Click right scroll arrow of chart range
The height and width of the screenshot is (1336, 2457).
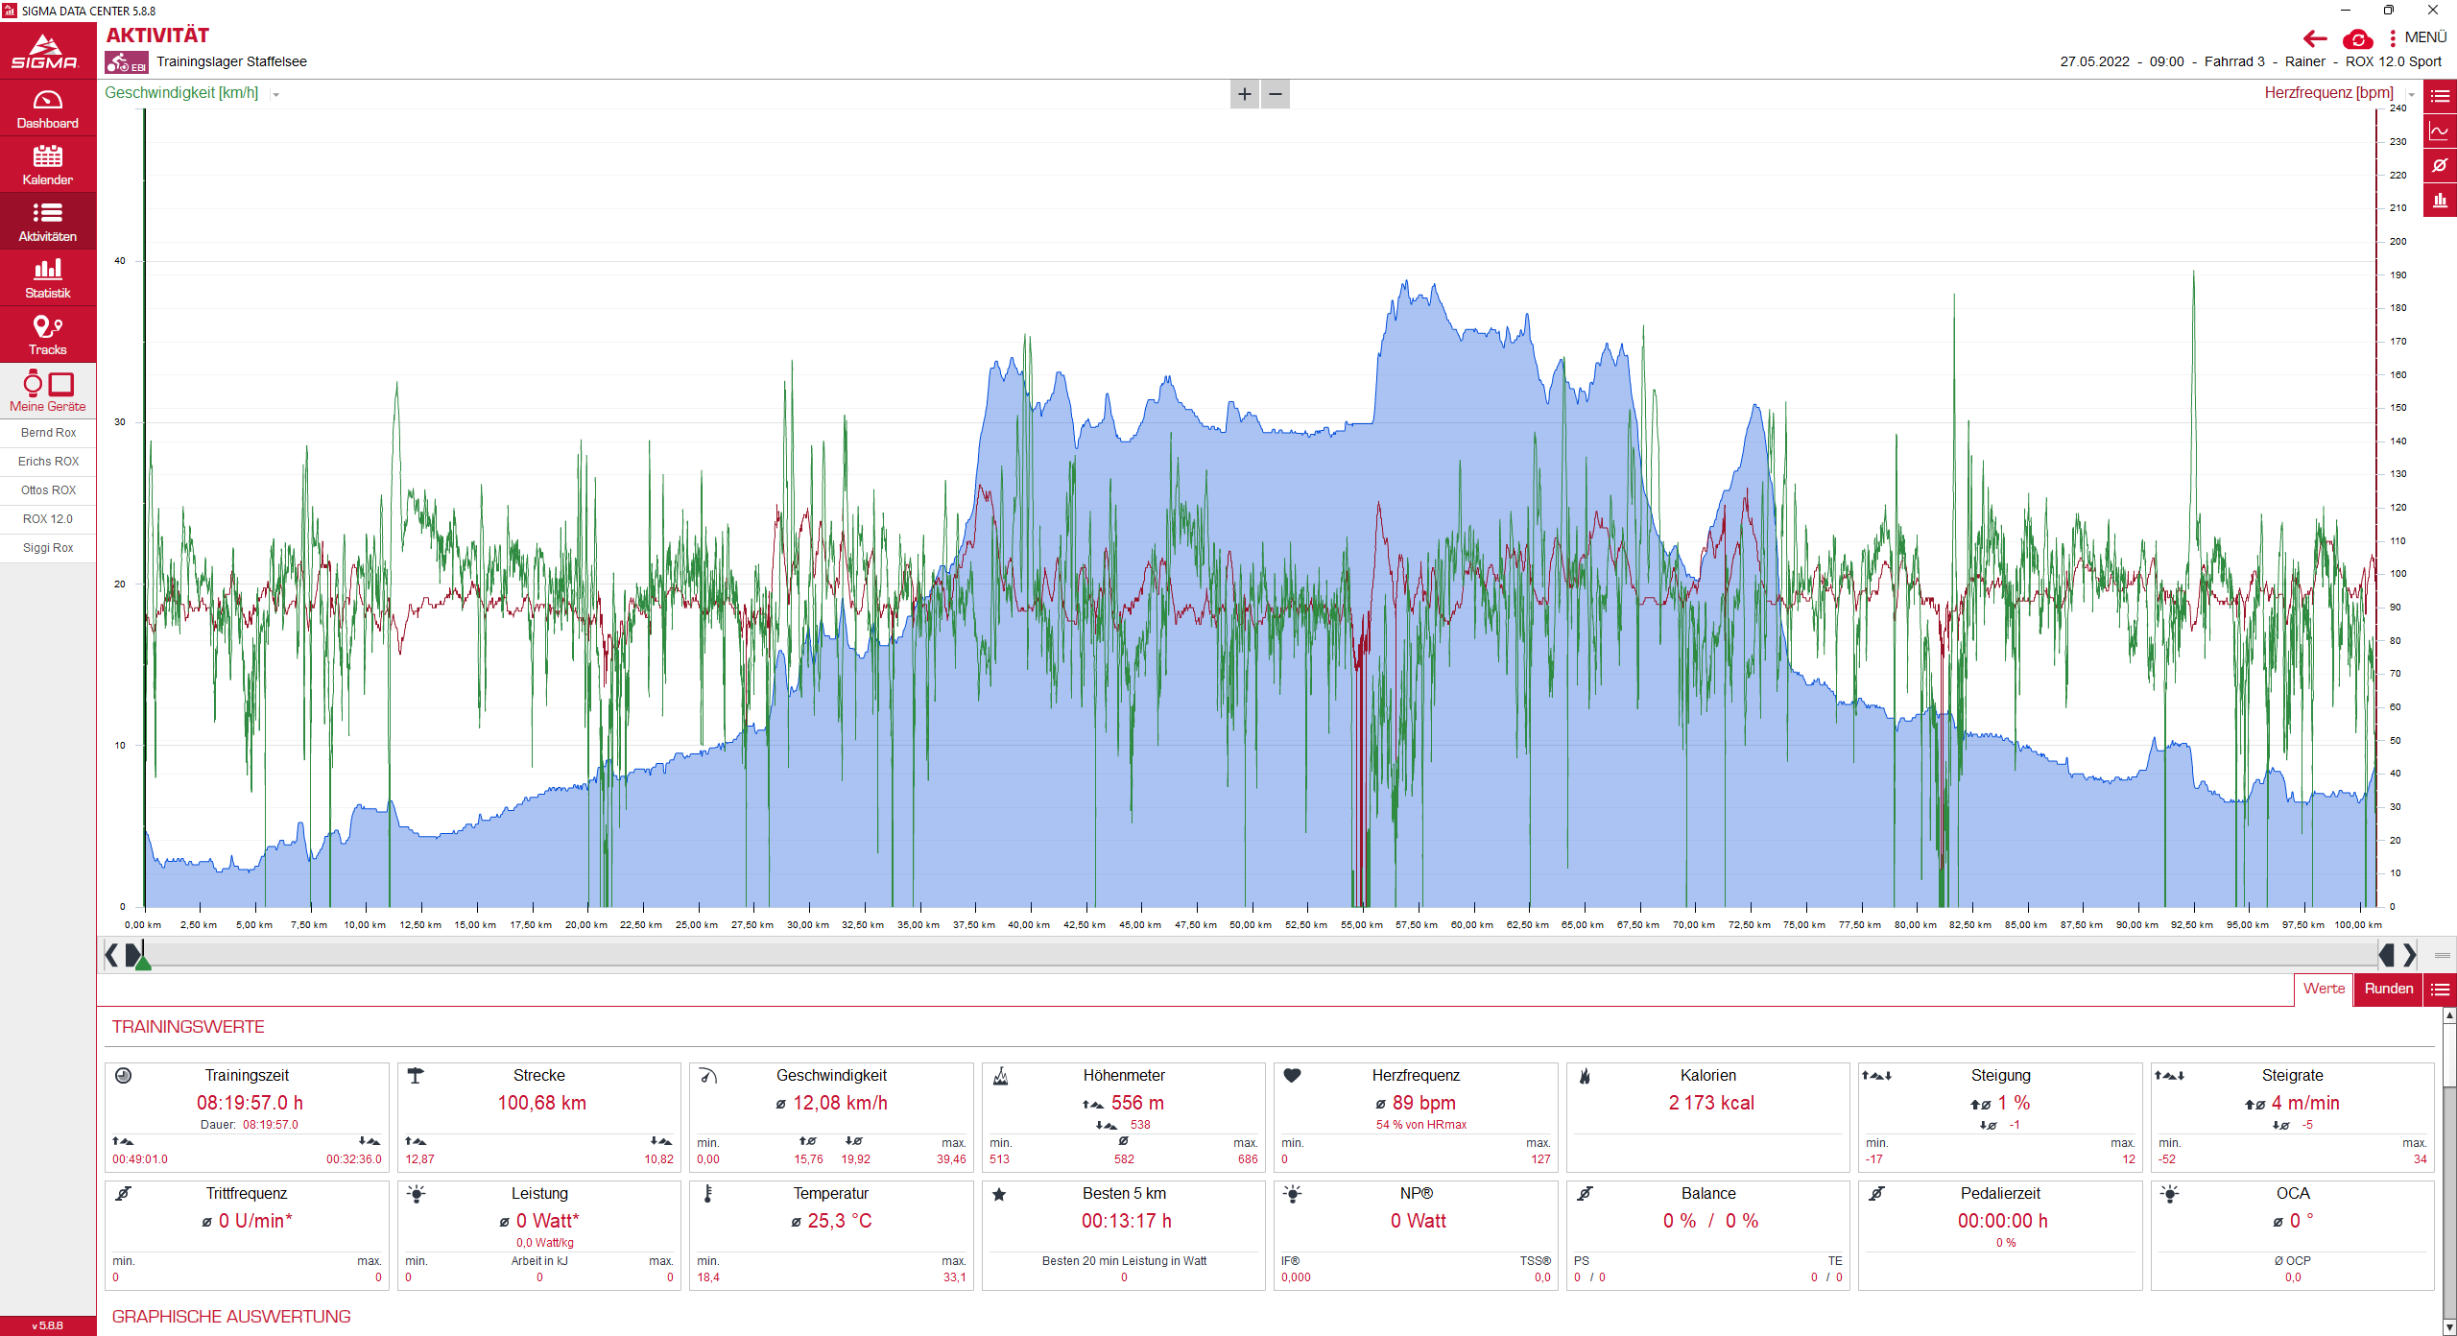pos(2409,955)
